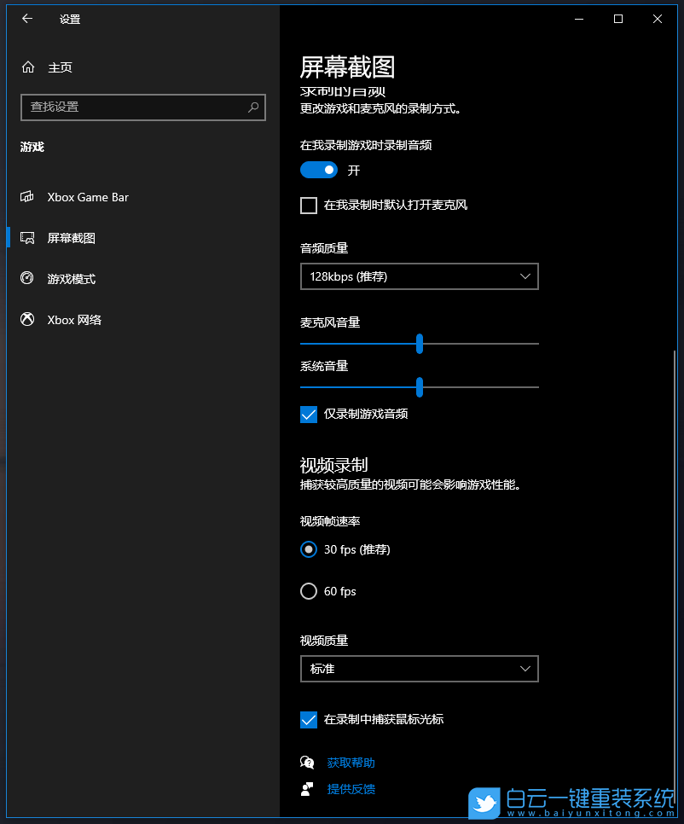684x824 pixels.
Task: Click the search magnifier icon
Action: 253,107
